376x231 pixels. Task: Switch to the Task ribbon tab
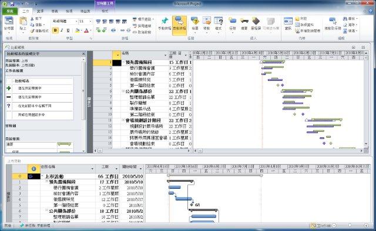coord(26,11)
